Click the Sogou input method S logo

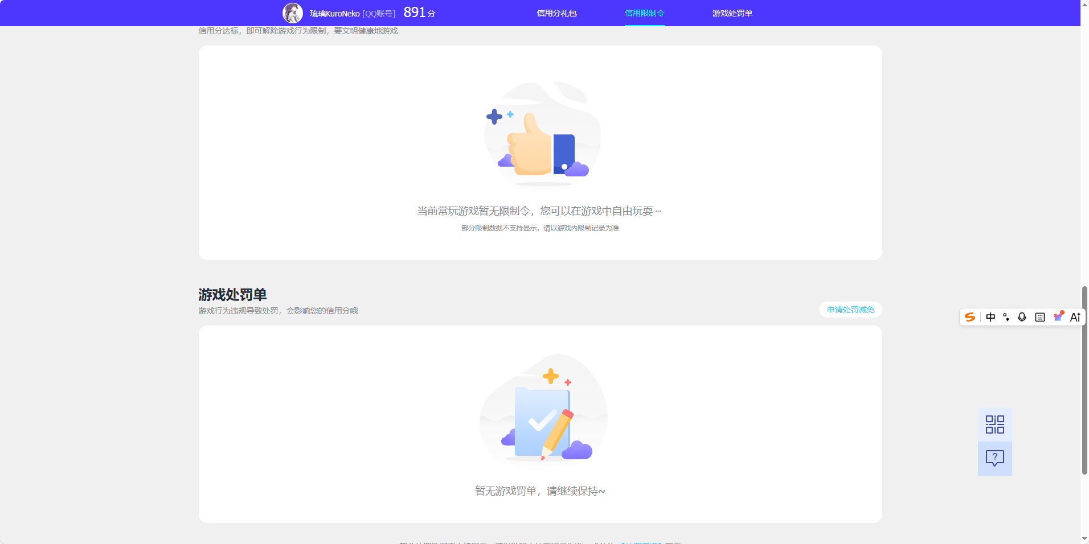point(969,317)
